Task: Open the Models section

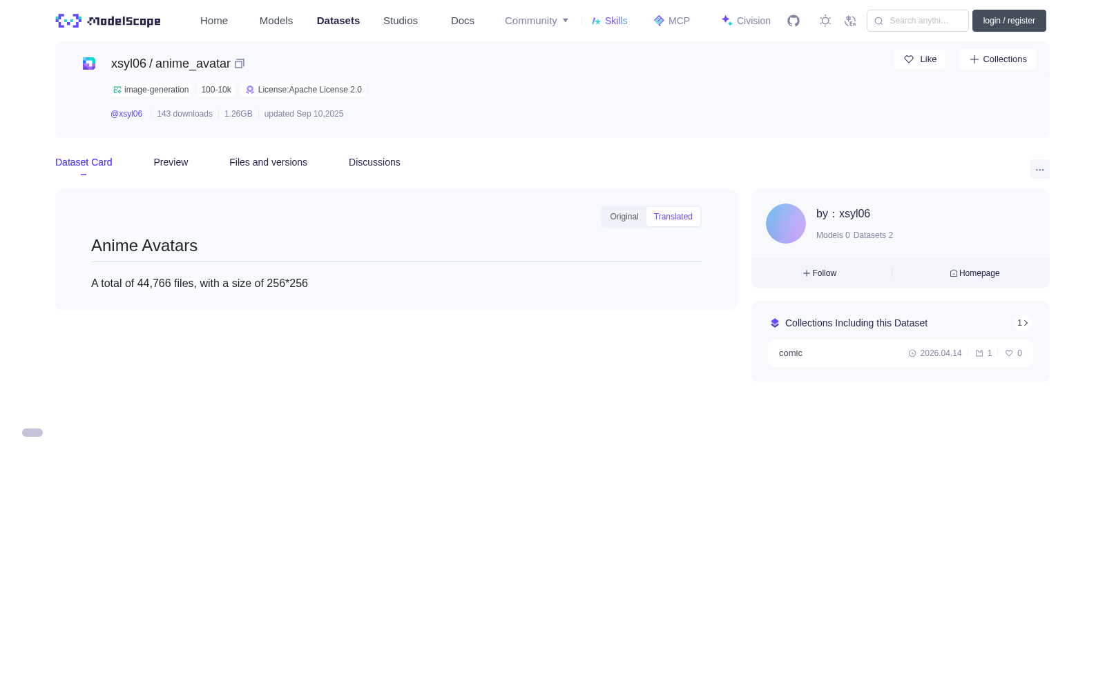Action: pyautogui.click(x=276, y=21)
